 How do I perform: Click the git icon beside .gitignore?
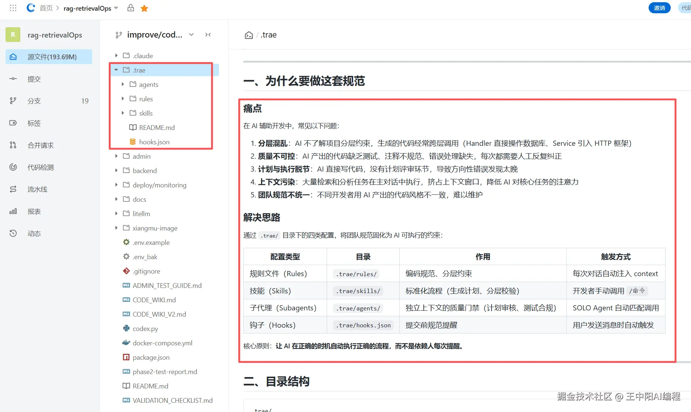(126, 271)
